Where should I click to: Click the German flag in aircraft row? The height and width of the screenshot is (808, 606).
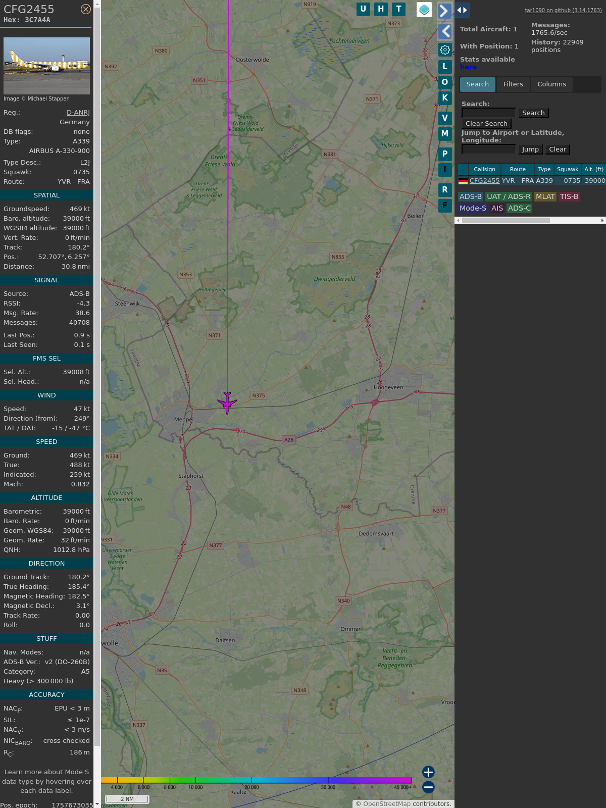pyautogui.click(x=463, y=181)
